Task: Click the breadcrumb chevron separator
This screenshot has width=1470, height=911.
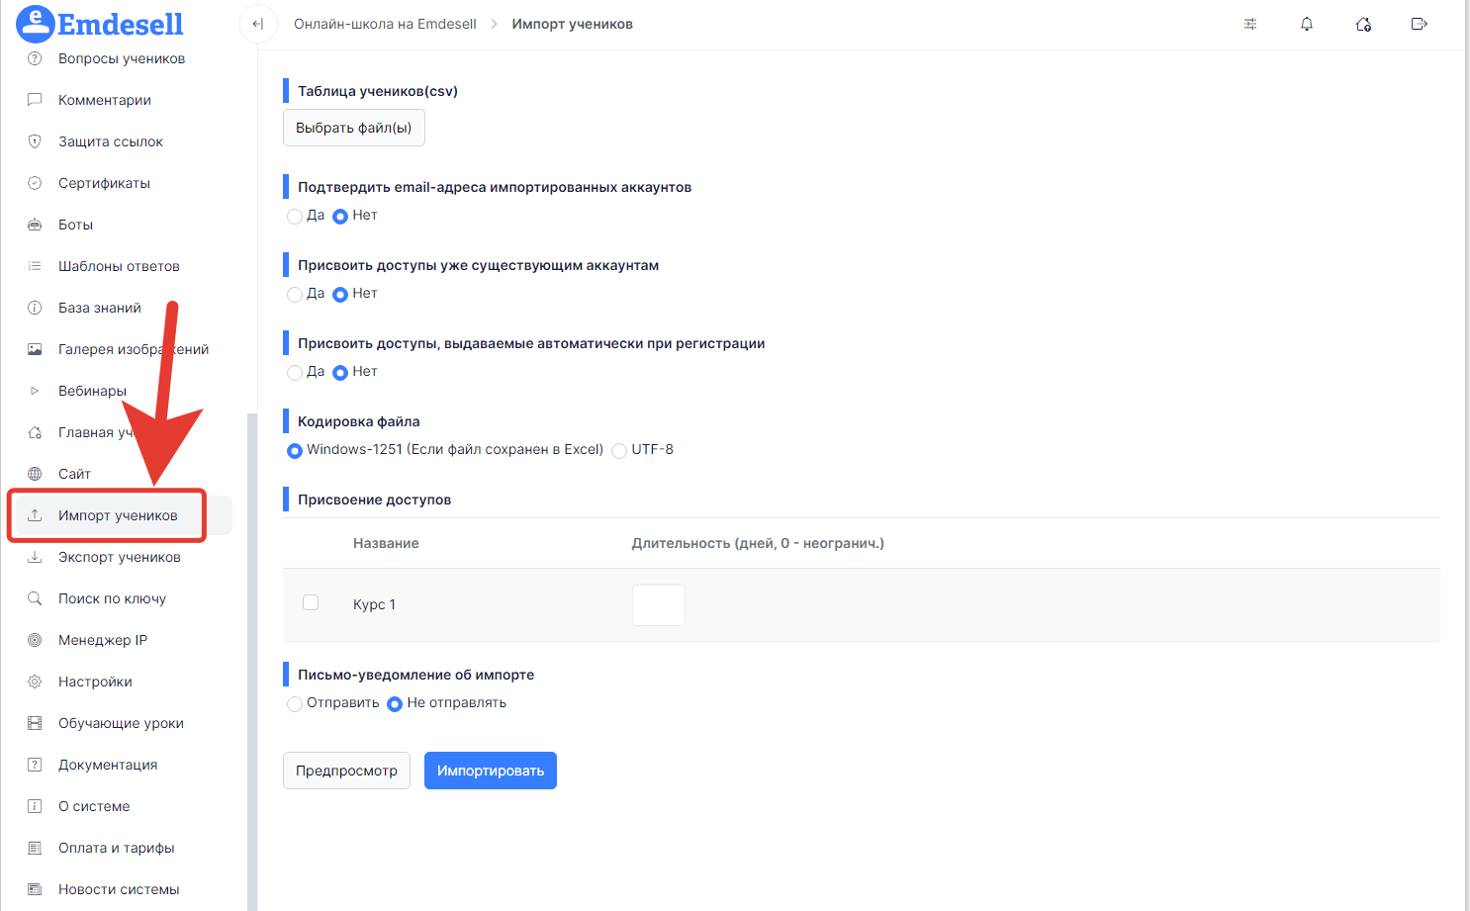Action: pos(494,24)
